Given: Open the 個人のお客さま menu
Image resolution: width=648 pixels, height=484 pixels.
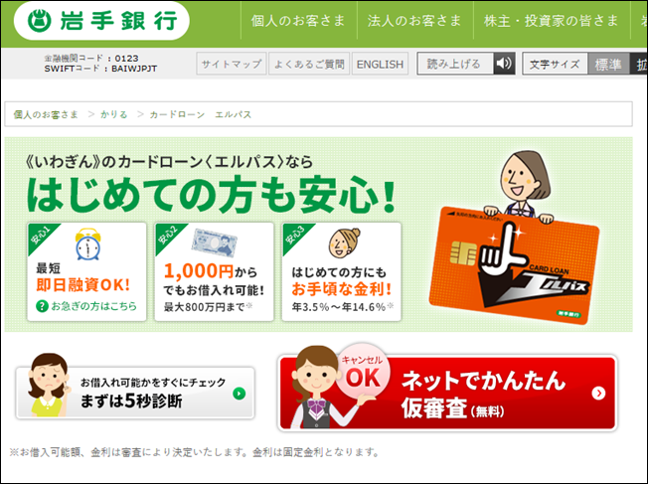Looking at the screenshot, I should point(298,21).
